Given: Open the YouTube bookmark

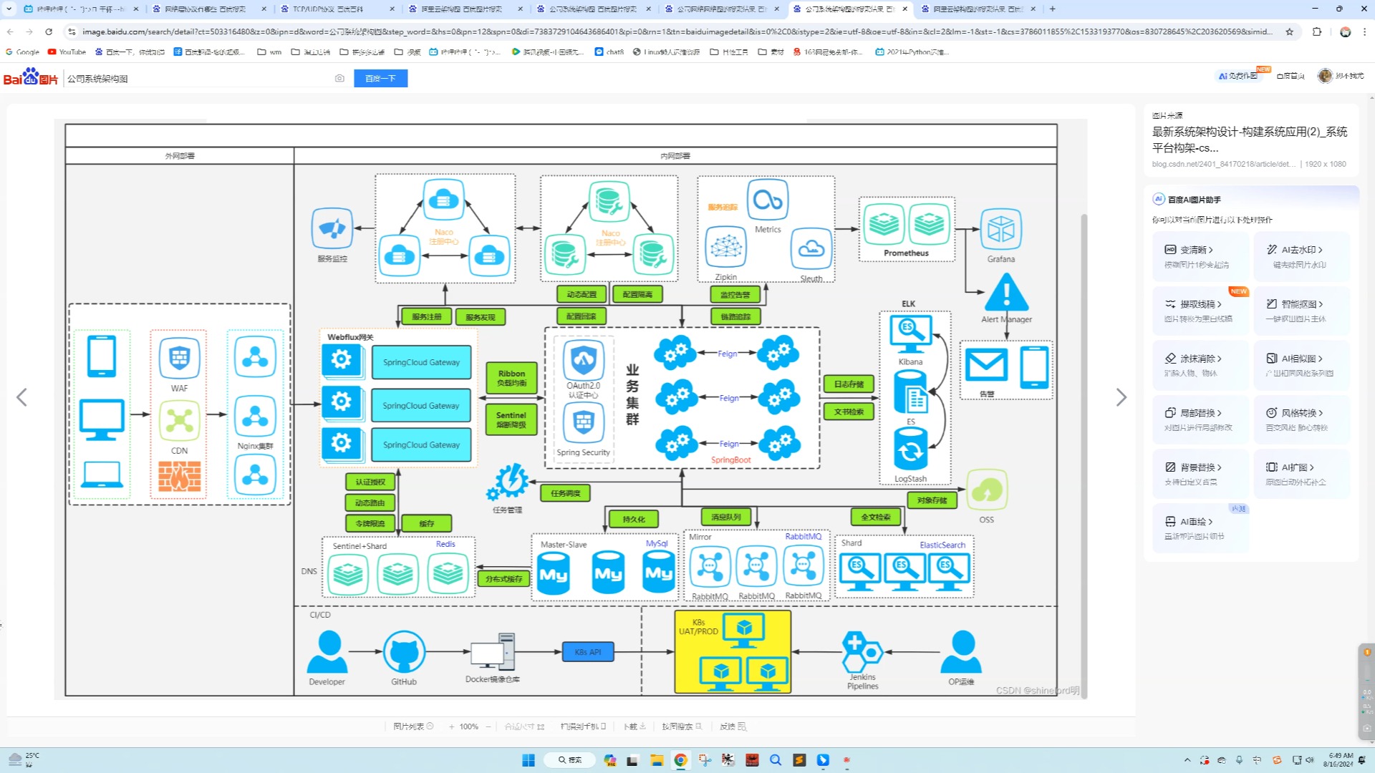Looking at the screenshot, I should (x=67, y=52).
